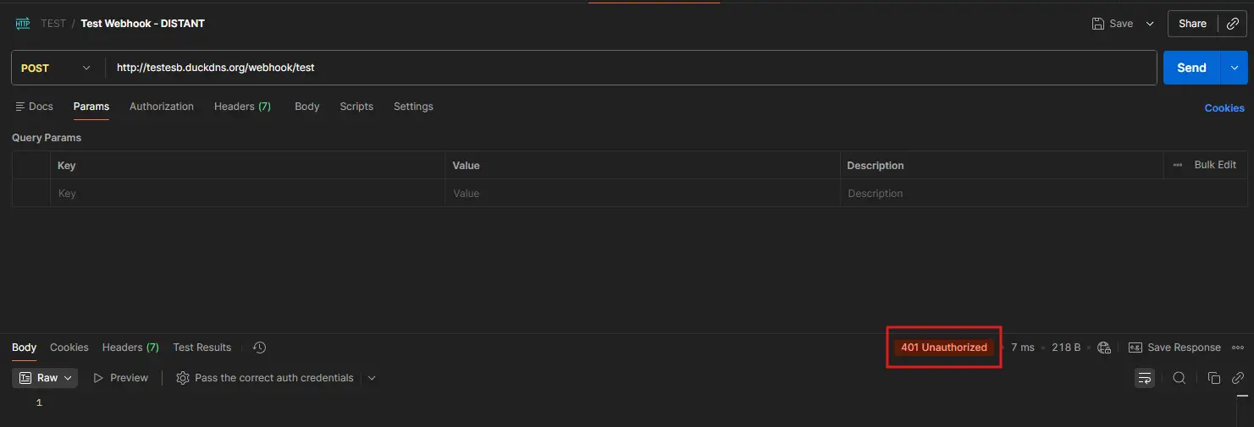Expand the auth credentials suggestion arrow
This screenshot has height=427, width=1254.
(x=372, y=378)
